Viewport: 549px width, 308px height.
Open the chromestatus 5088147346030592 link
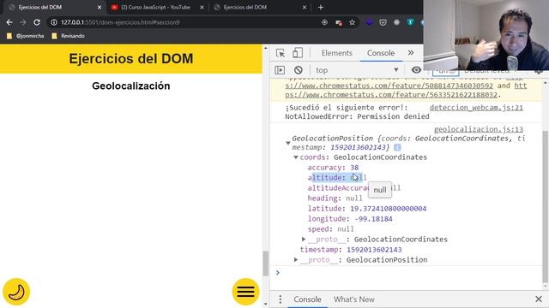click(x=389, y=86)
